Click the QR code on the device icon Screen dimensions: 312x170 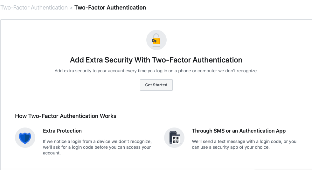[x=176, y=140]
